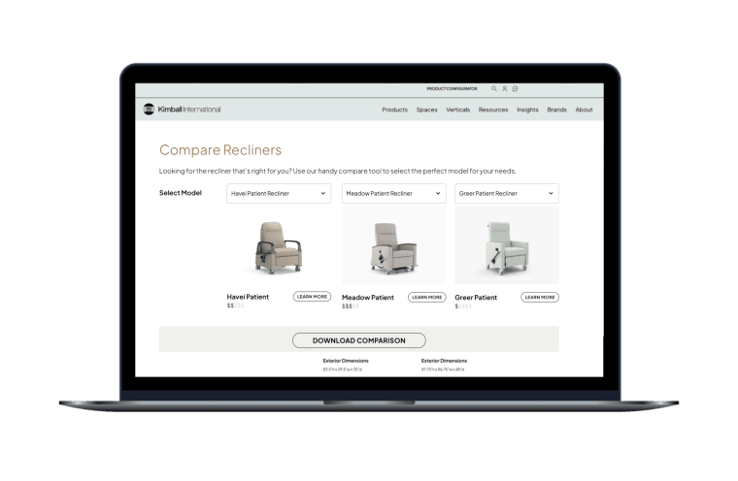Open the Verticals menu
Image resolution: width=738 pixels, height=481 pixels.
[458, 110]
